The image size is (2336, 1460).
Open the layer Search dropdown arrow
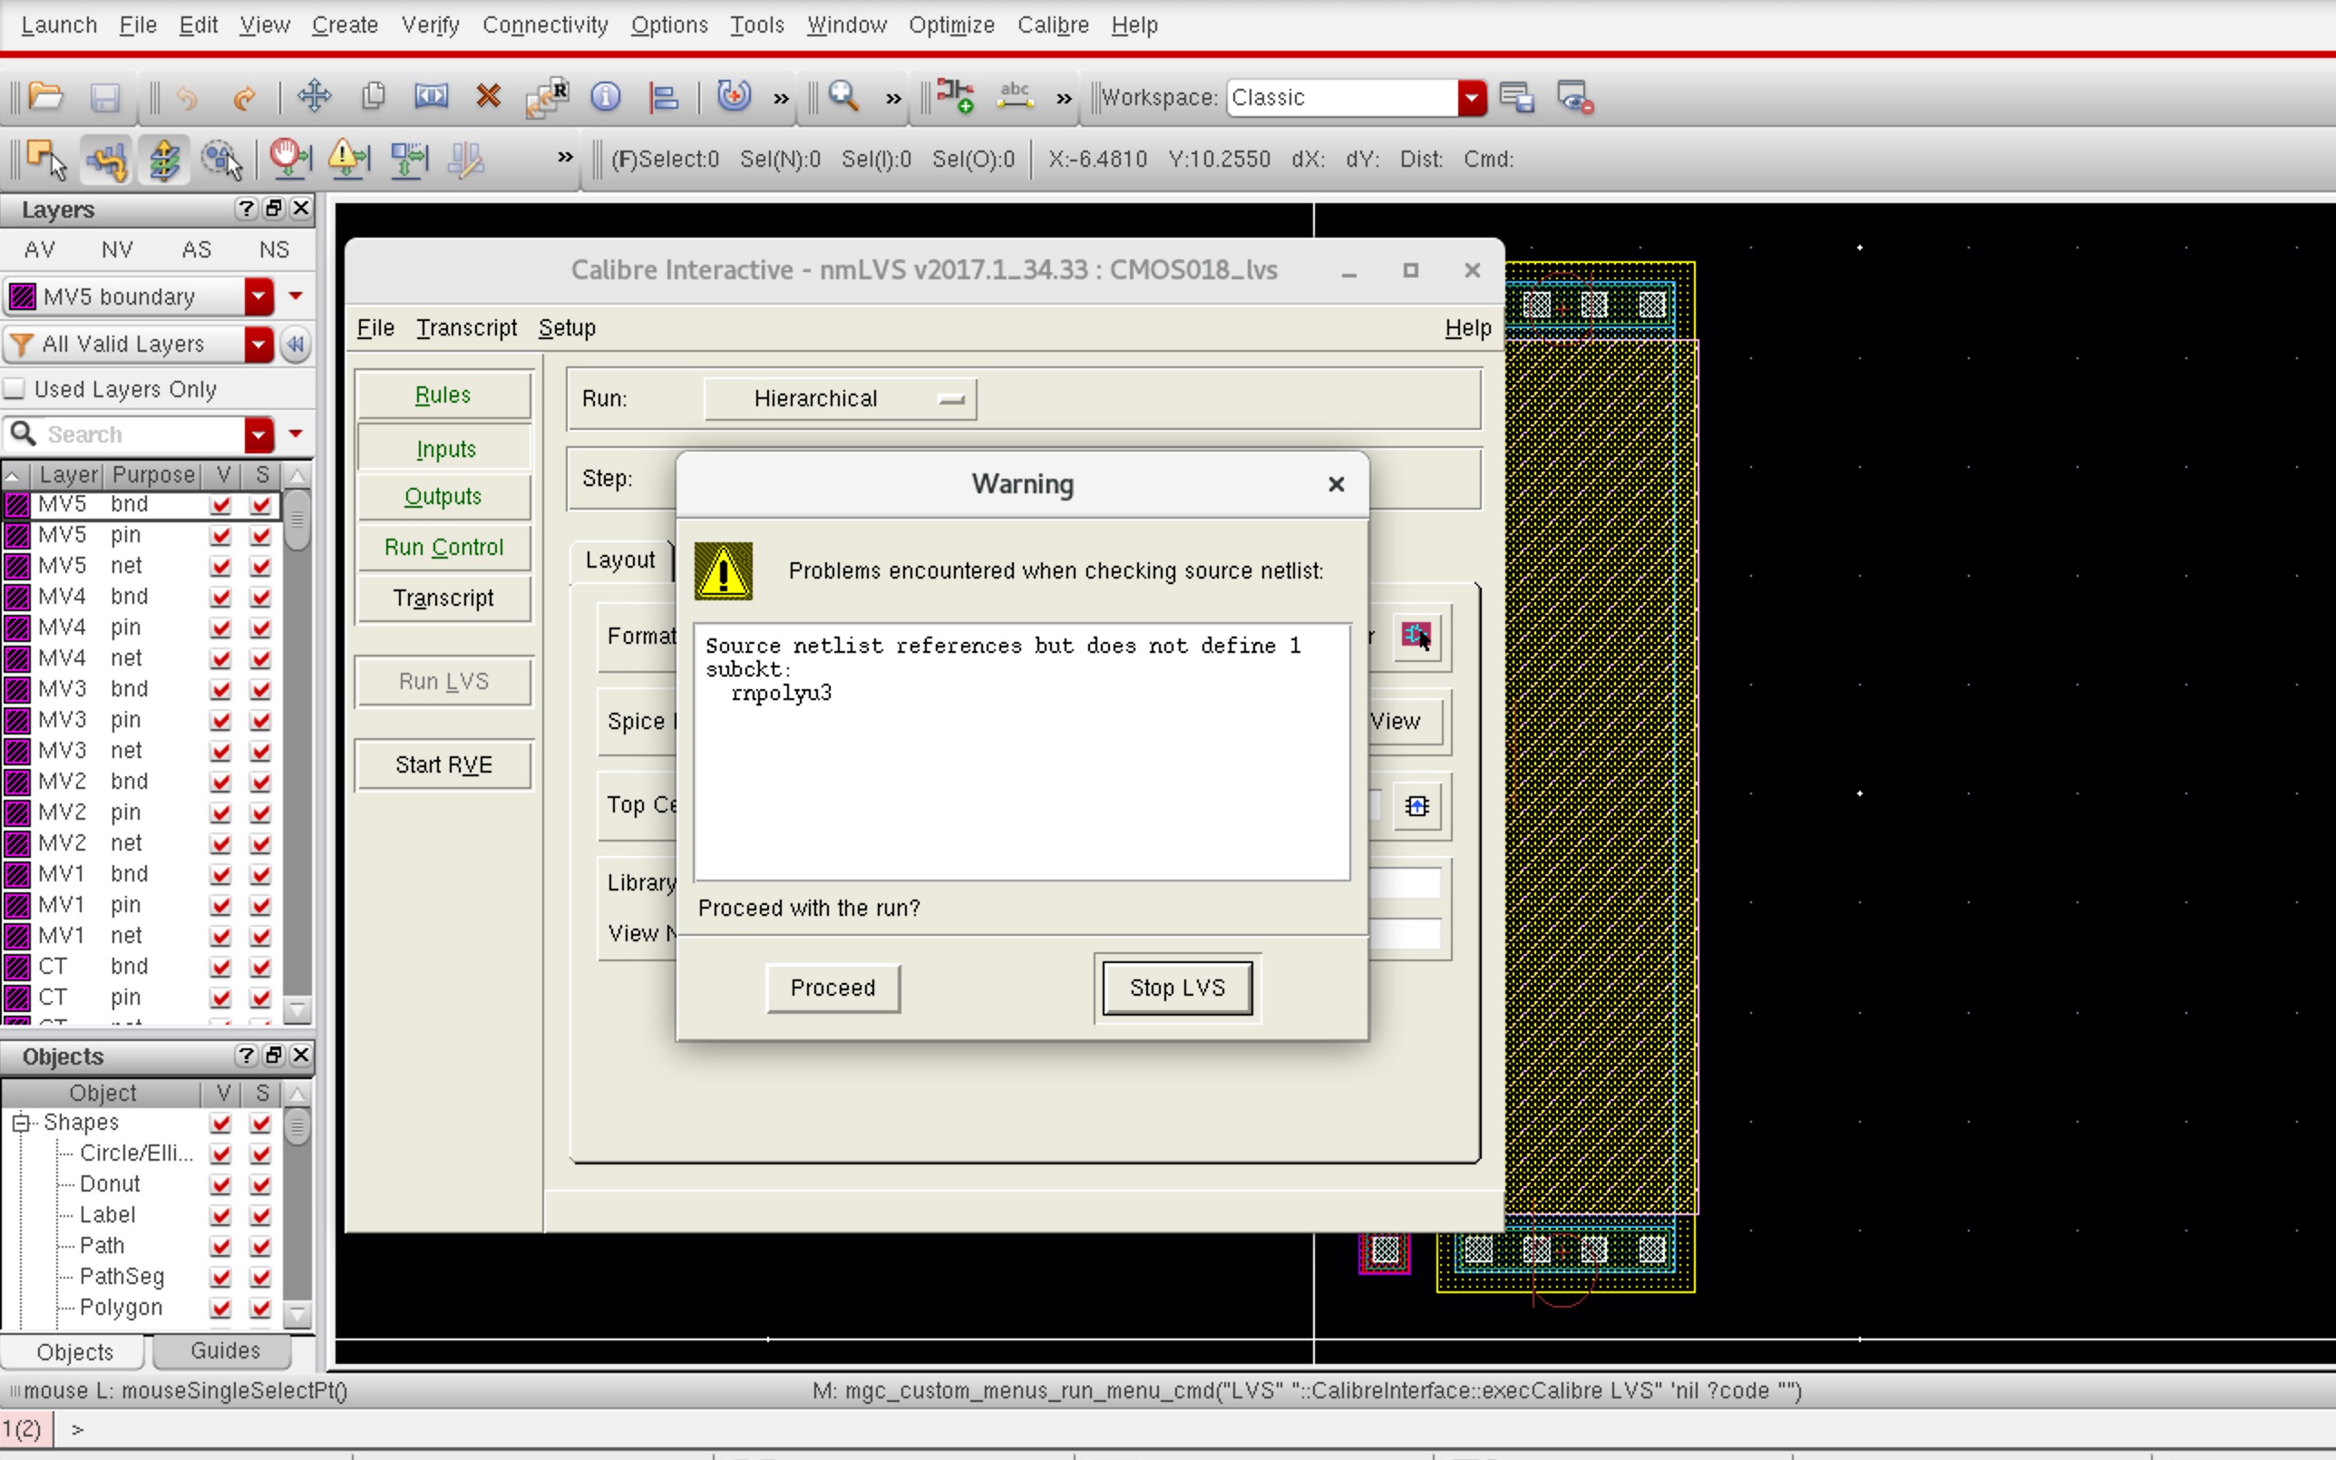pyautogui.click(x=258, y=434)
